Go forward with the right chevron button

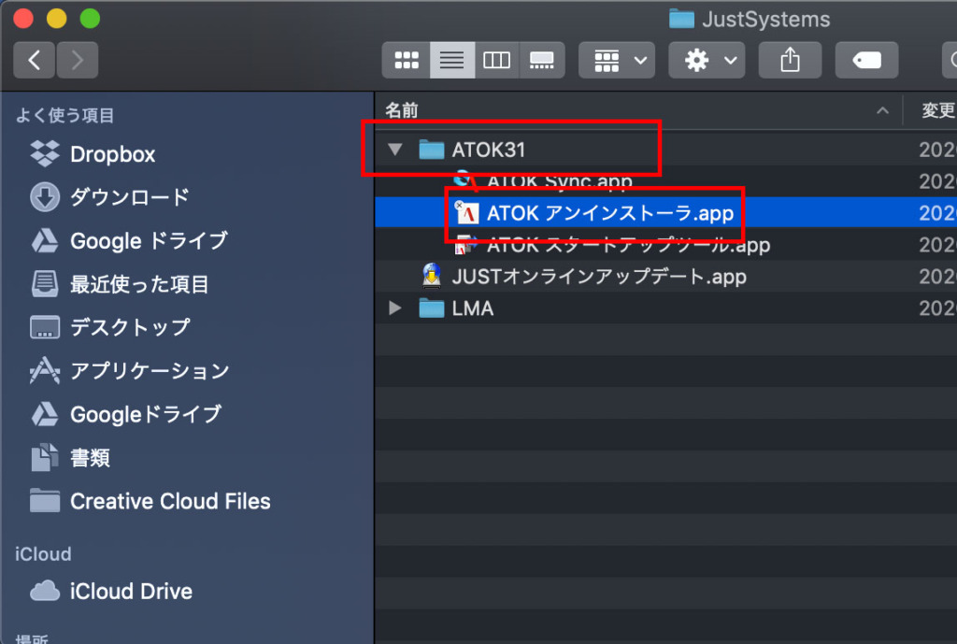point(77,60)
